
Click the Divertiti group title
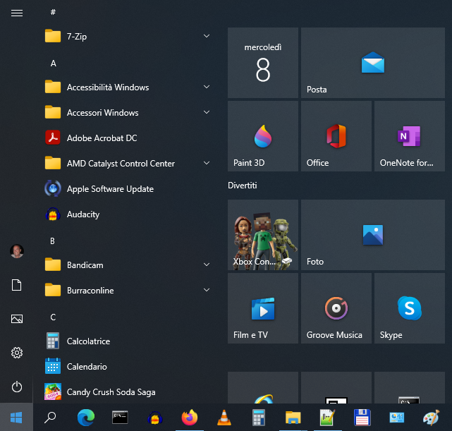coord(242,185)
